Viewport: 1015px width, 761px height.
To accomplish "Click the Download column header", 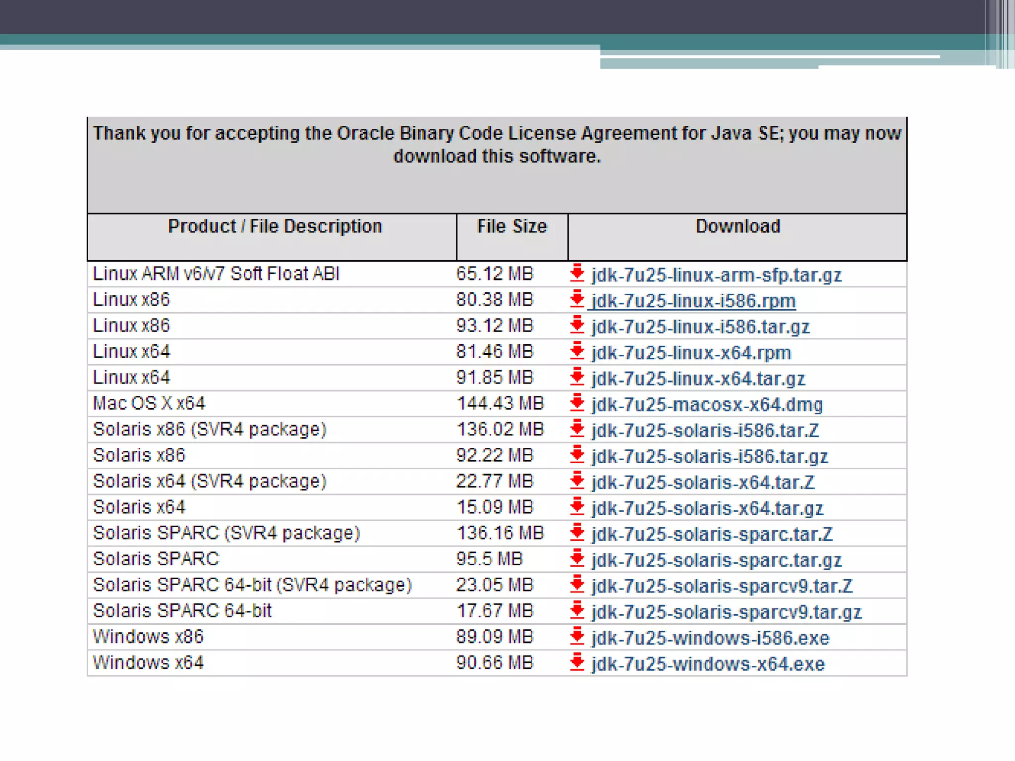I will [737, 226].
